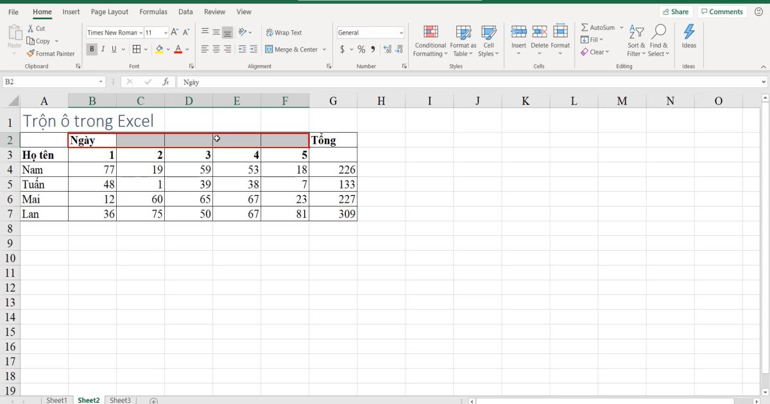The image size is (770, 404).
Task: Click the Increase Decimal icon
Action: coord(386,48)
